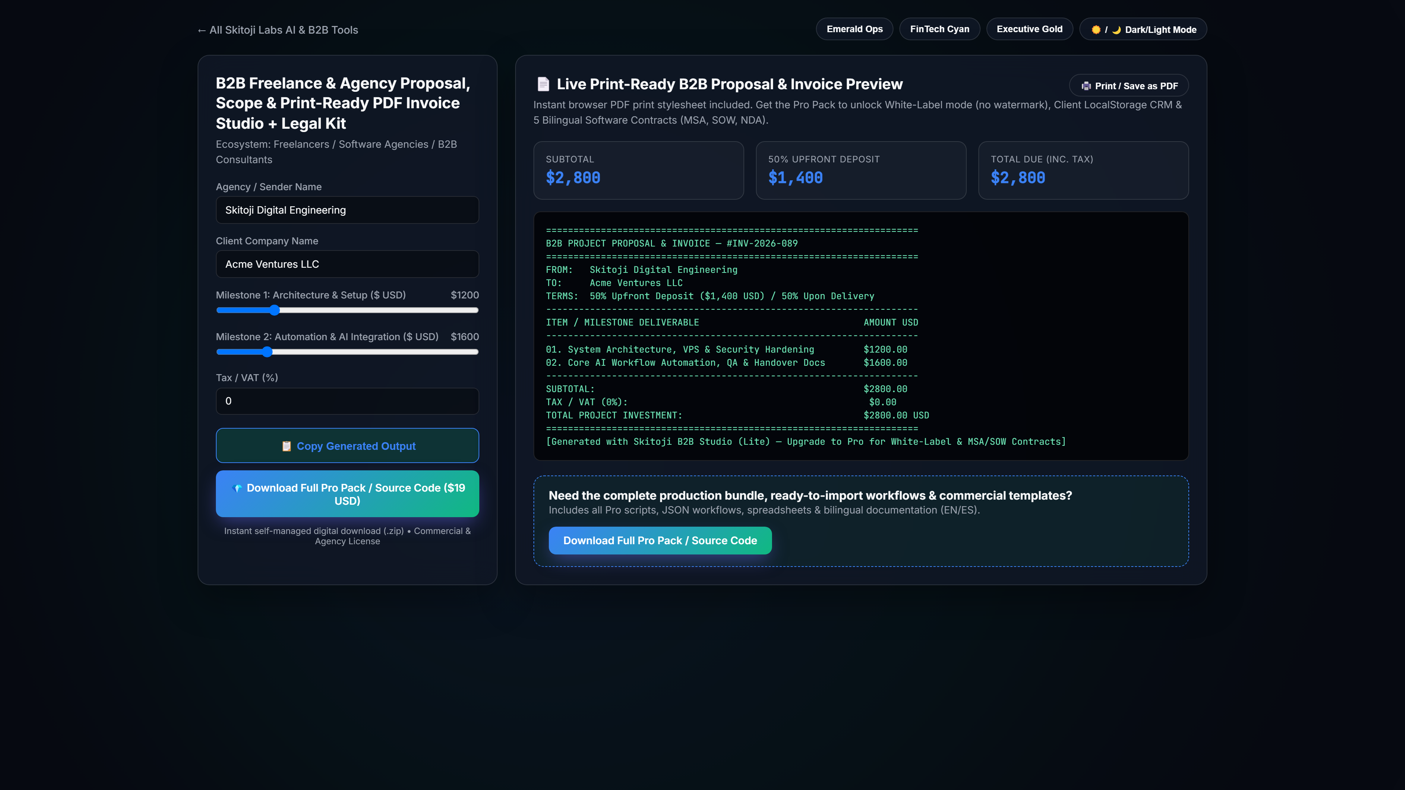Viewport: 1405px width, 790px height.
Task: Adjust Milestone 2 Automation & AI Integration slider
Action: [348, 352]
